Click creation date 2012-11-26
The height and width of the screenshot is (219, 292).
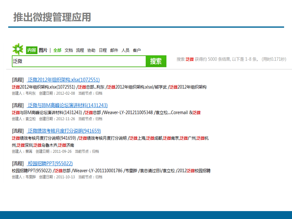tap(66, 119)
